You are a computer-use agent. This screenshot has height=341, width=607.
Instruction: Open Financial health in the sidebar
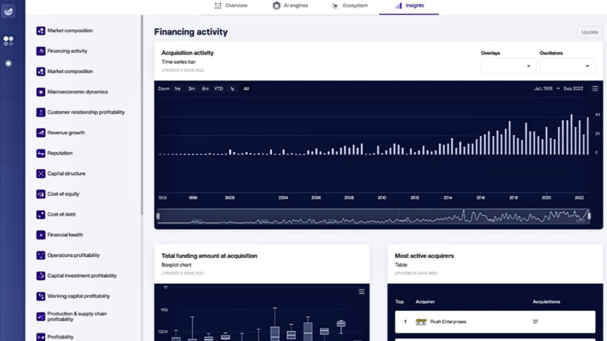click(x=65, y=235)
